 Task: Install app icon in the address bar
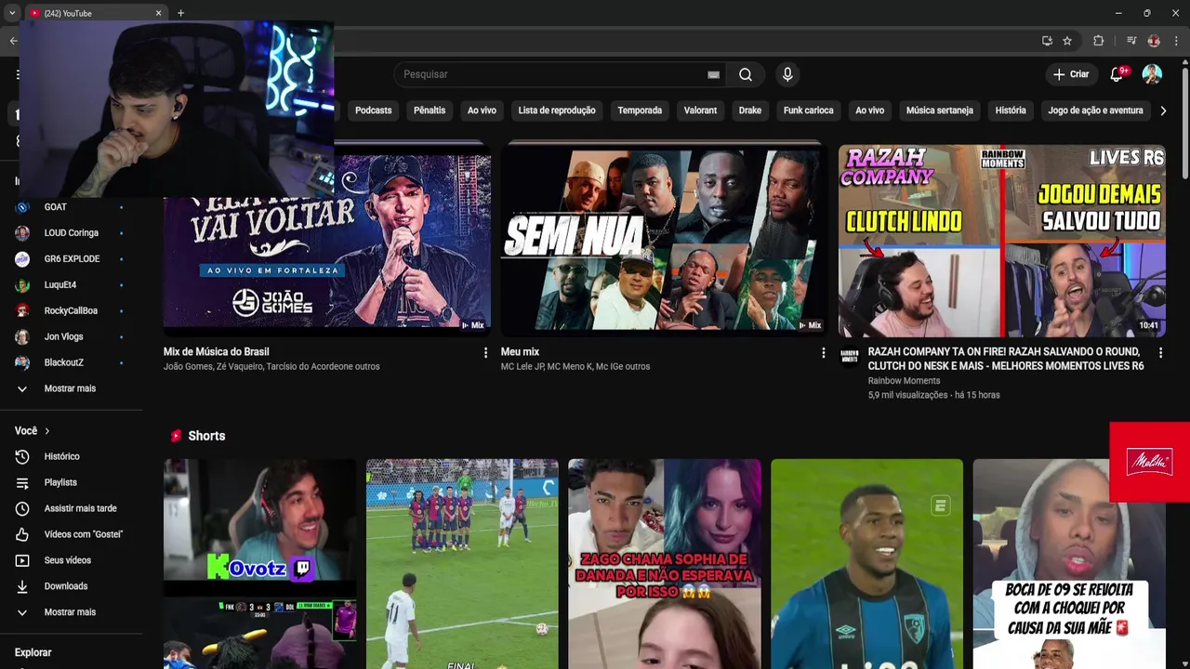coord(1047,41)
